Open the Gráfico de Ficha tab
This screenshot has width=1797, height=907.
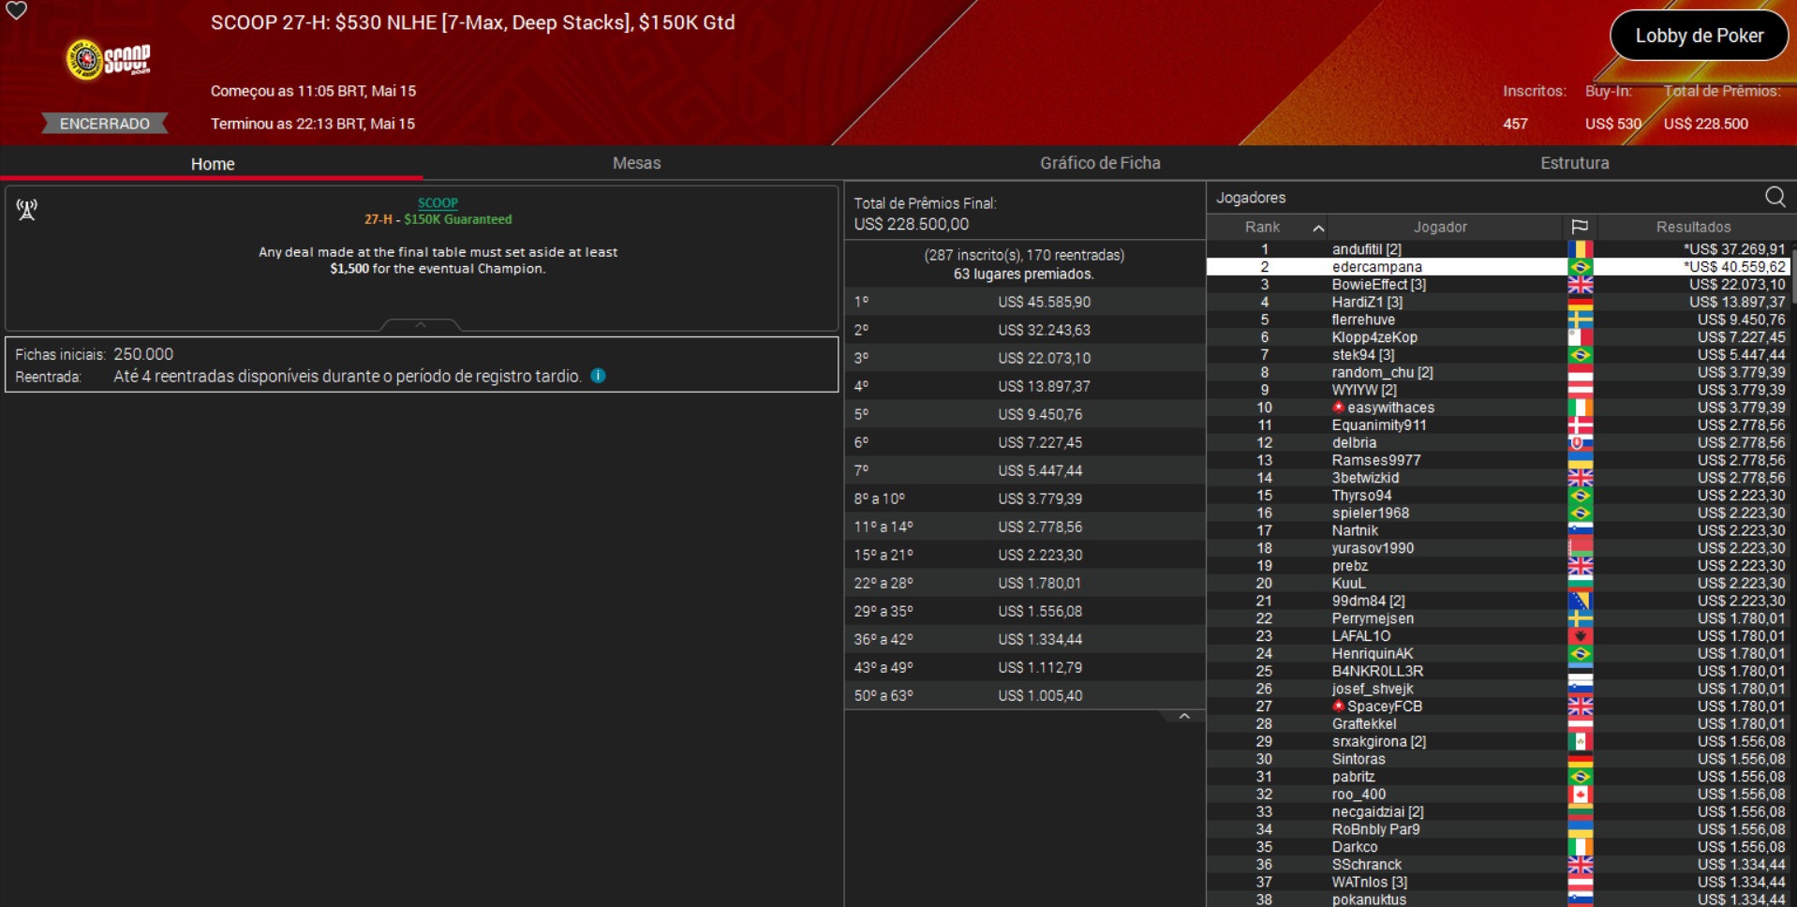tap(1100, 163)
